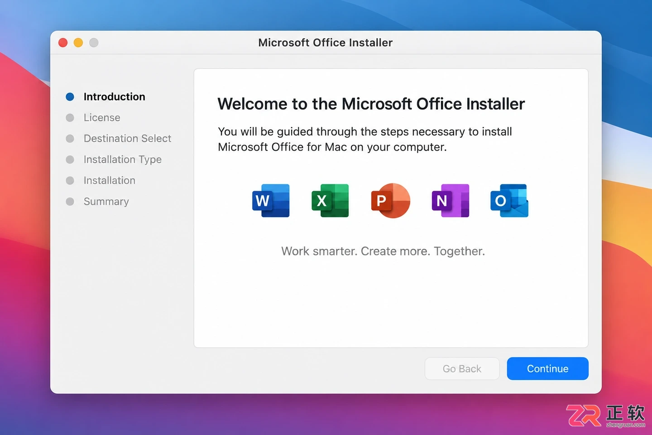Click the blue bullet beside Introduction

[70, 97]
